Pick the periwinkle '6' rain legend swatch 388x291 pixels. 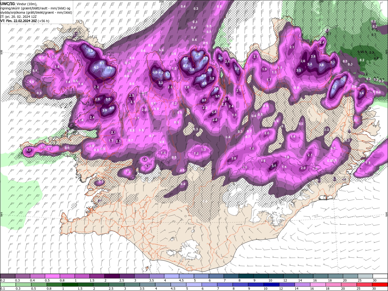[x=209, y=285]
